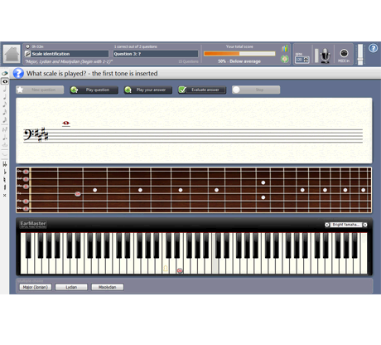Select the half note duration icon
Screen dimensions: 381x345
(x=5, y=90)
